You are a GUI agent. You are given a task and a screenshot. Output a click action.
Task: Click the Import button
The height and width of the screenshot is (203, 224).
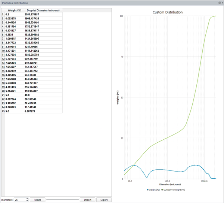87,200
